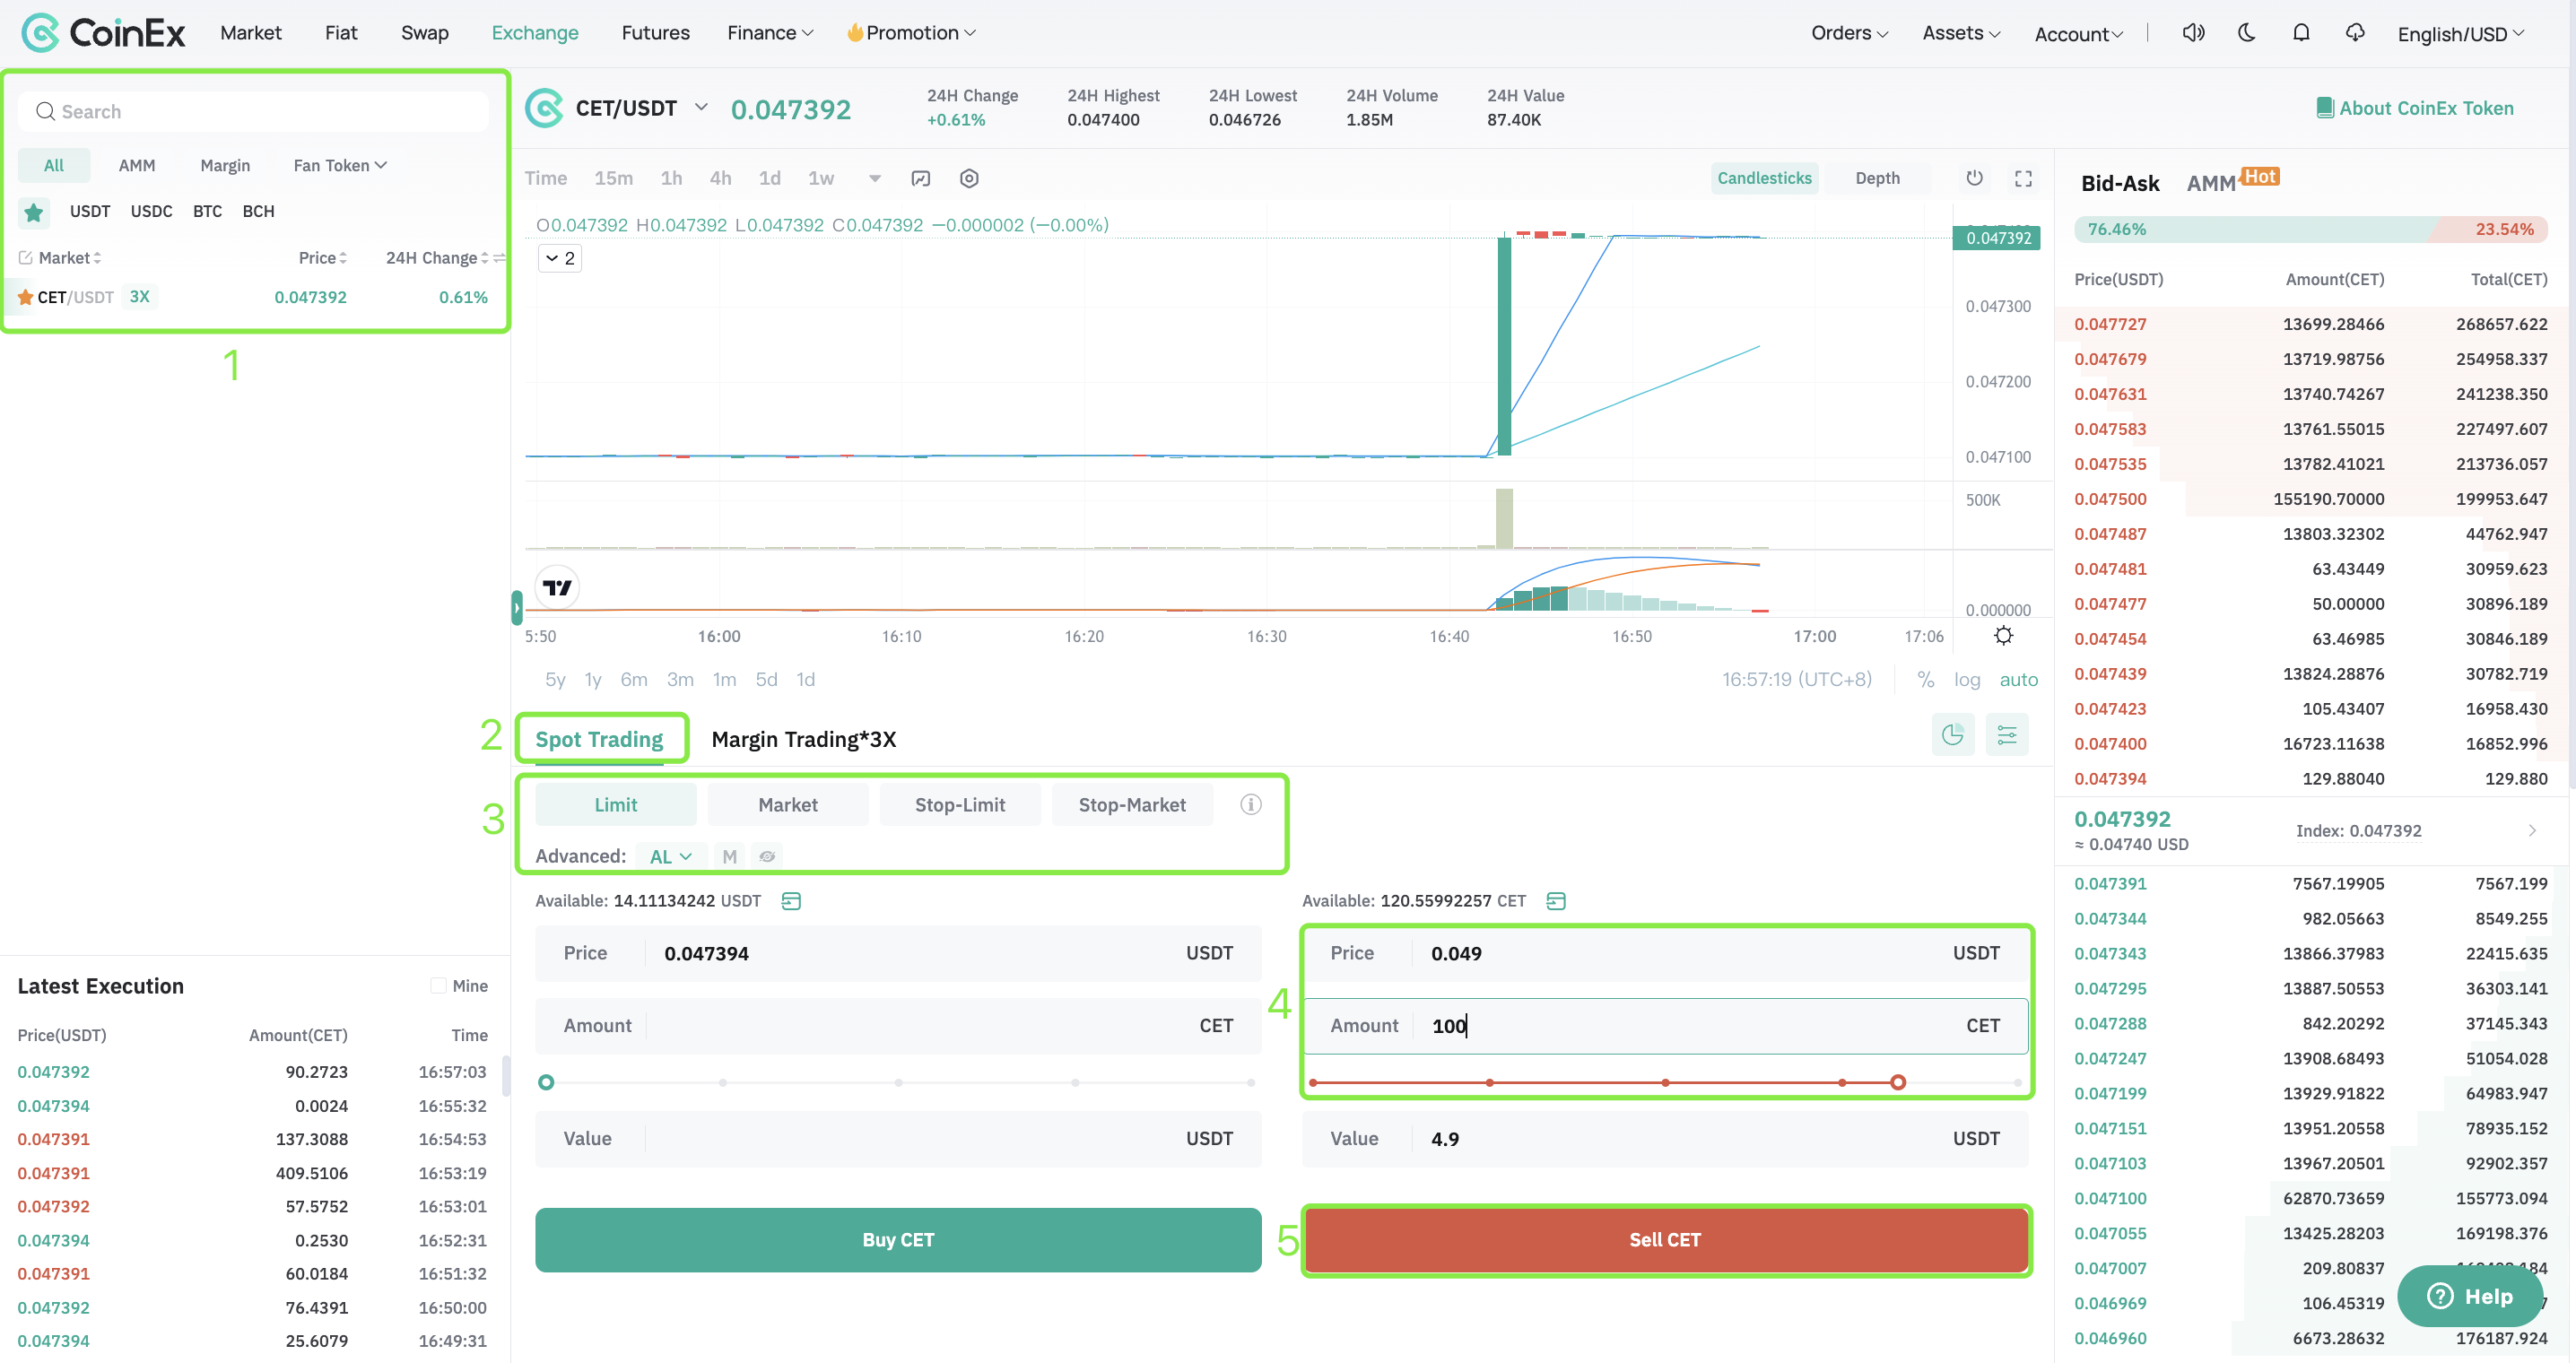
Task: Toggle hidden order eye icon
Action: 767,856
